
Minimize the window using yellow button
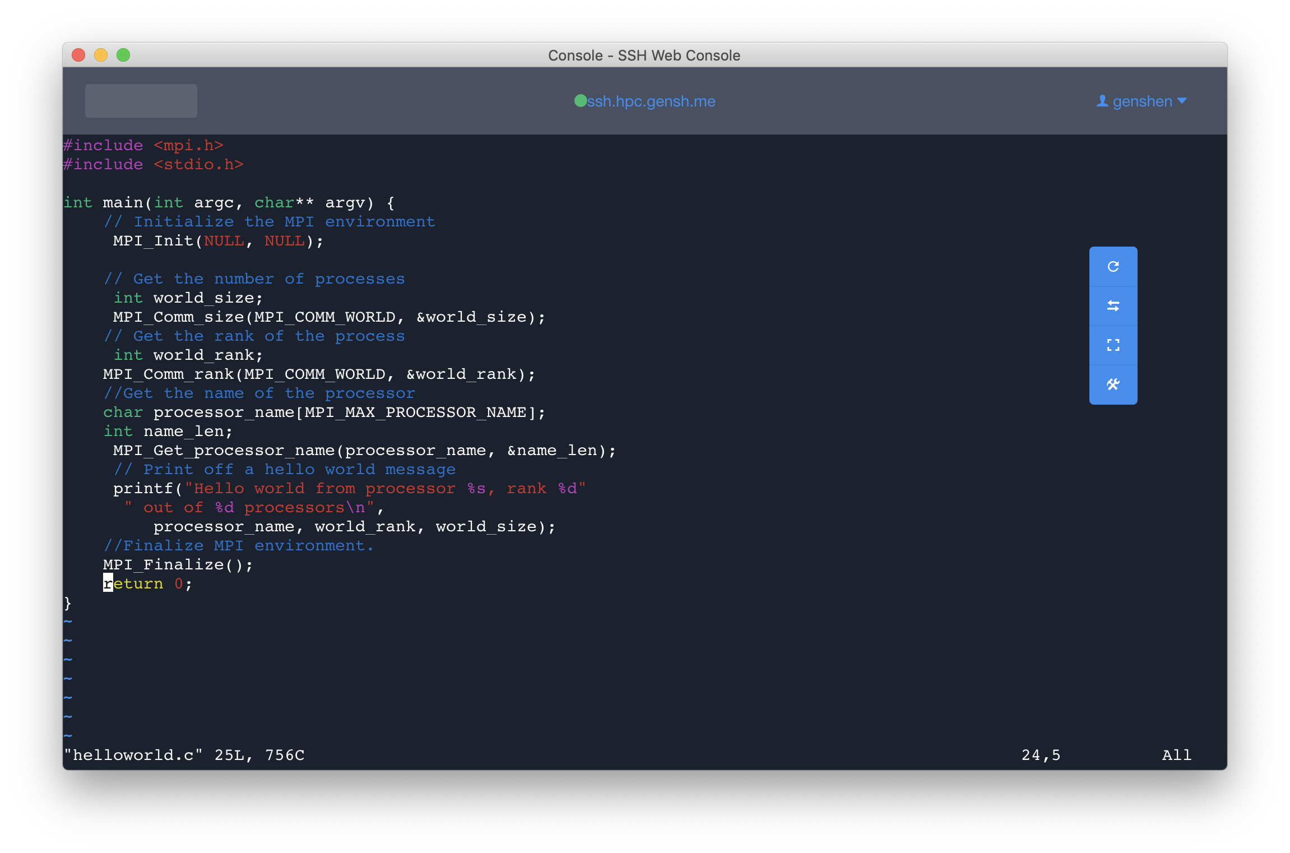[101, 55]
